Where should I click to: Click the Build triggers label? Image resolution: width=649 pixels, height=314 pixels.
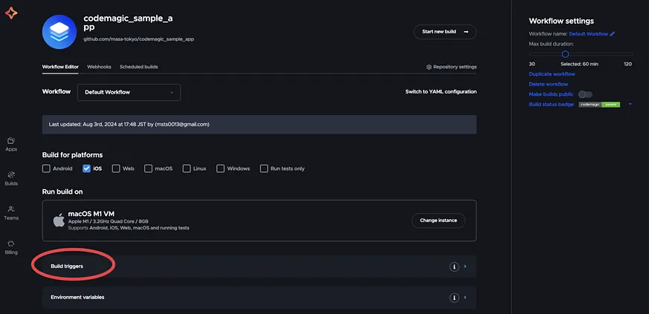pos(67,266)
